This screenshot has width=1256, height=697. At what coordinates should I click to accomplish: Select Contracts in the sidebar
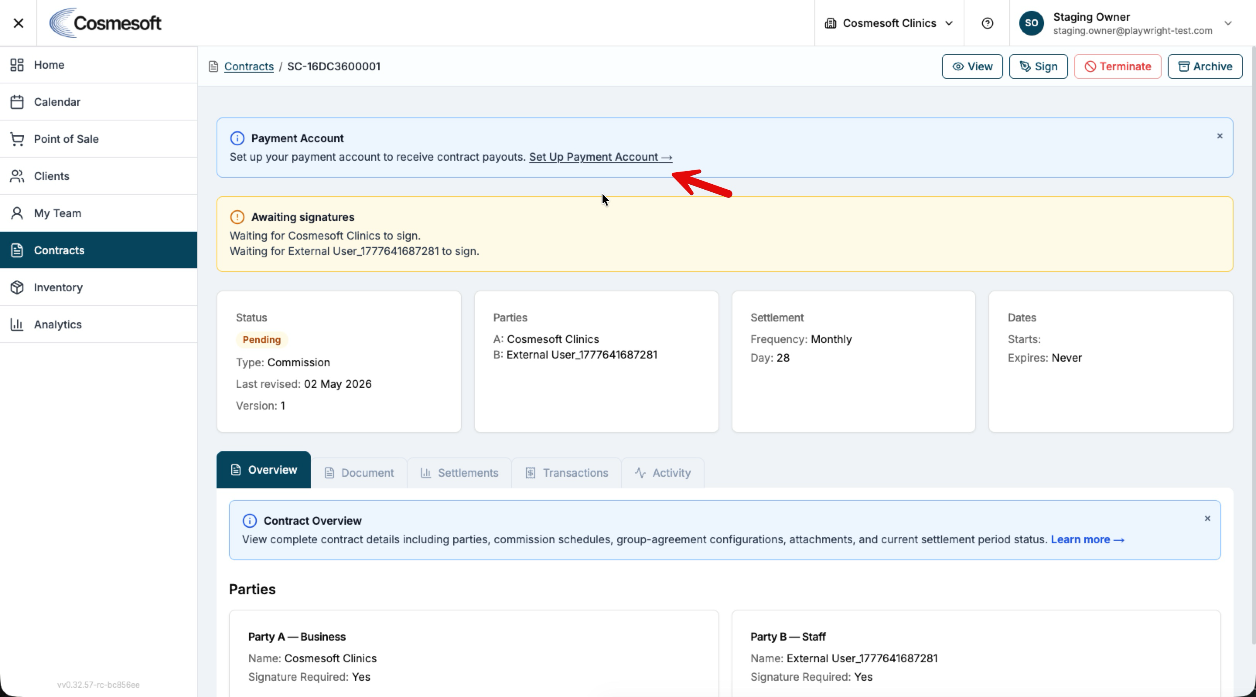click(x=99, y=250)
